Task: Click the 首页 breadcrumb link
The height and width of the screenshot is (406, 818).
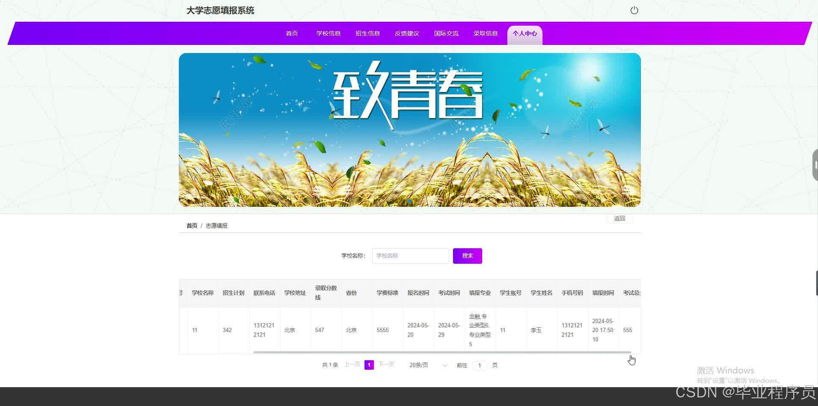Action: (191, 225)
